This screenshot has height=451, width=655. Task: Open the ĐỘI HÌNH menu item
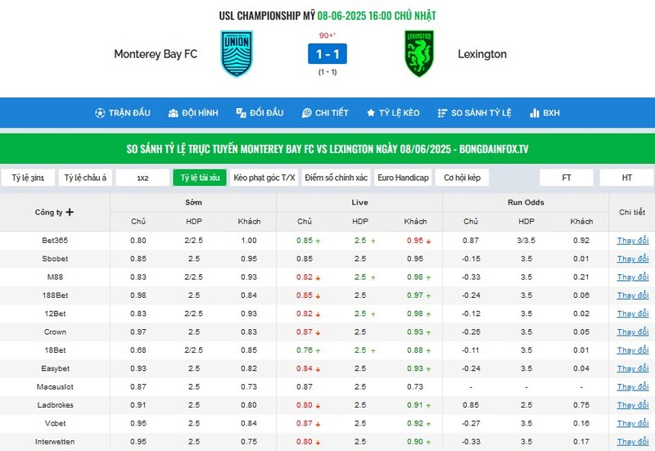(x=193, y=113)
